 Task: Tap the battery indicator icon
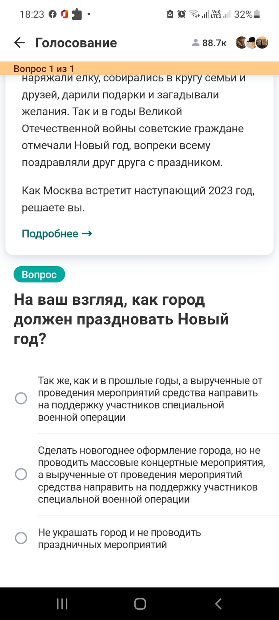click(257, 14)
